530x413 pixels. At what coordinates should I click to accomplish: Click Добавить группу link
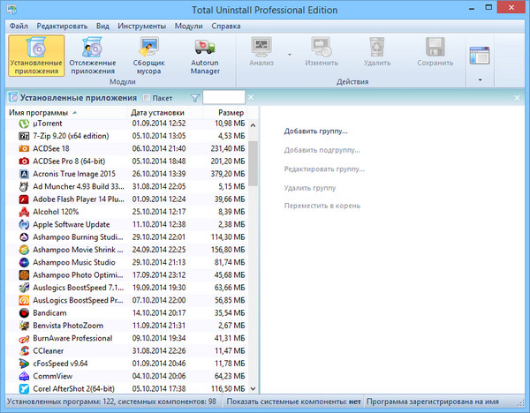click(x=315, y=131)
